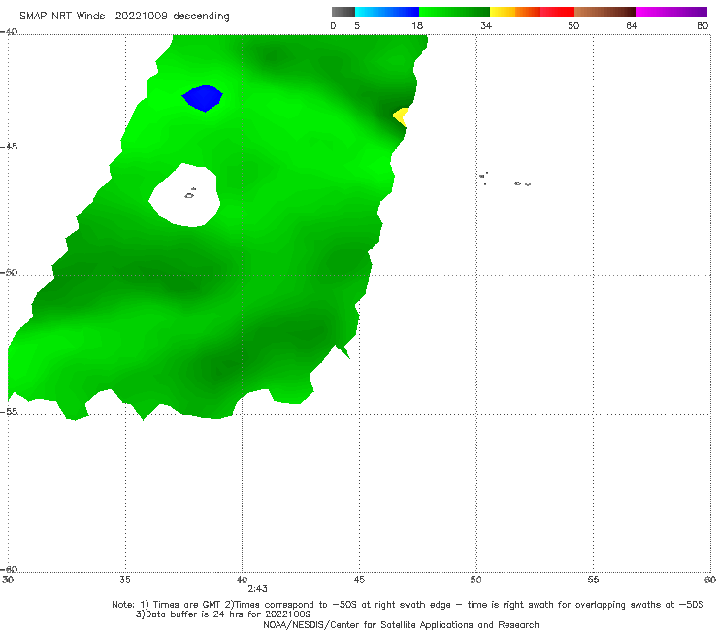Click the brown segment of the colorbar
The image size is (718, 631).
[x=604, y=12]
